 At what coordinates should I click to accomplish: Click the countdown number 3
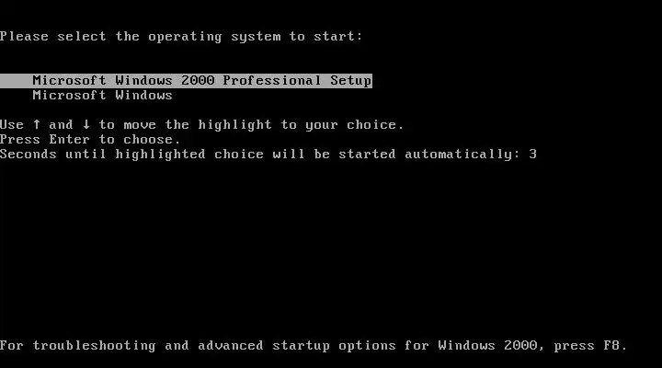(532, 155)
